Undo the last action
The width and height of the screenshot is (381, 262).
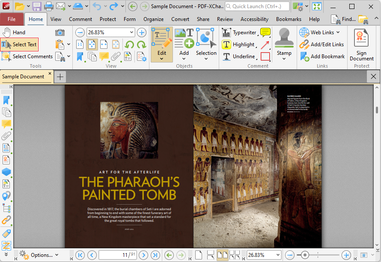97,6
